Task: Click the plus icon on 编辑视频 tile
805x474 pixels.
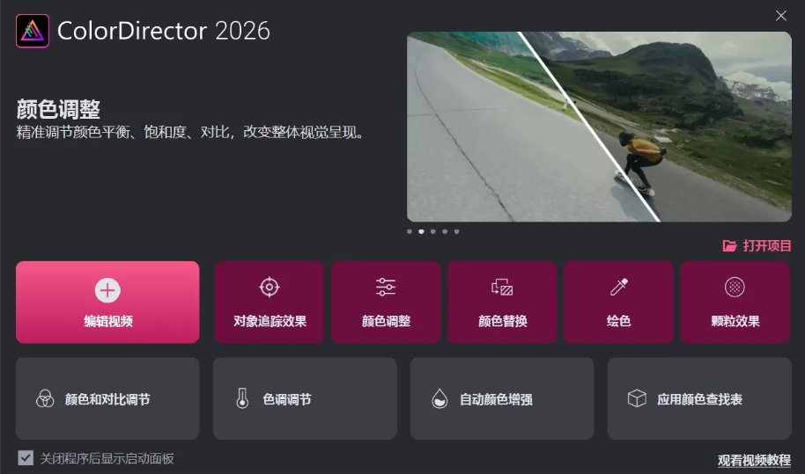Action: coord(107,290)
